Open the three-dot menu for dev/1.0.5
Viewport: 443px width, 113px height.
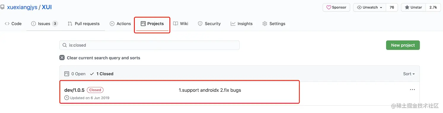[x=412, y=90]
